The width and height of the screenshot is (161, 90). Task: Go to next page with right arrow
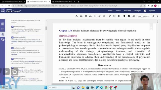157,16
